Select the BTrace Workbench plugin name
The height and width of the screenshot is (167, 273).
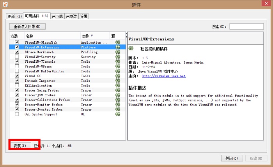pyautogui.click(x=39, y=52)
